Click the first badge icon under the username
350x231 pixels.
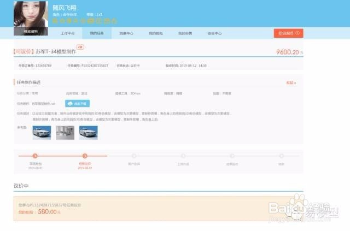tap(55, 21)
